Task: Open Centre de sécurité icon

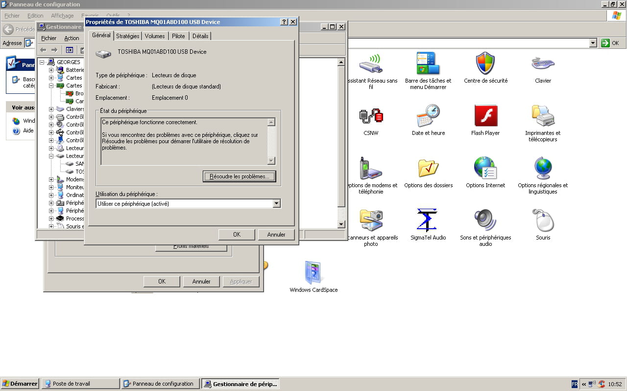Action: click(485, 64)
